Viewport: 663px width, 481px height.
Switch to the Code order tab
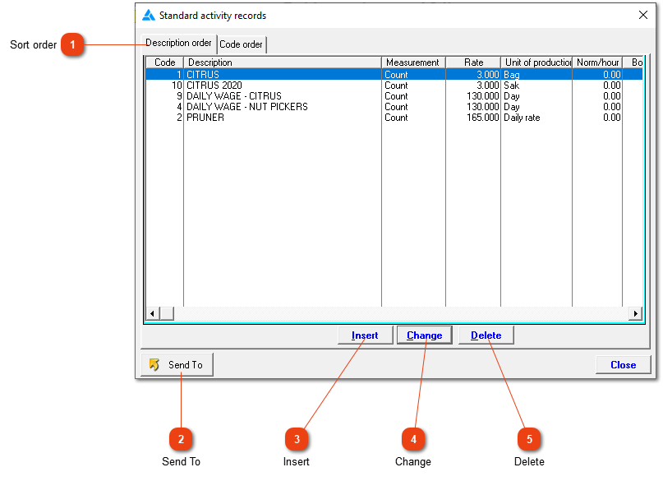tap(242, 44)
